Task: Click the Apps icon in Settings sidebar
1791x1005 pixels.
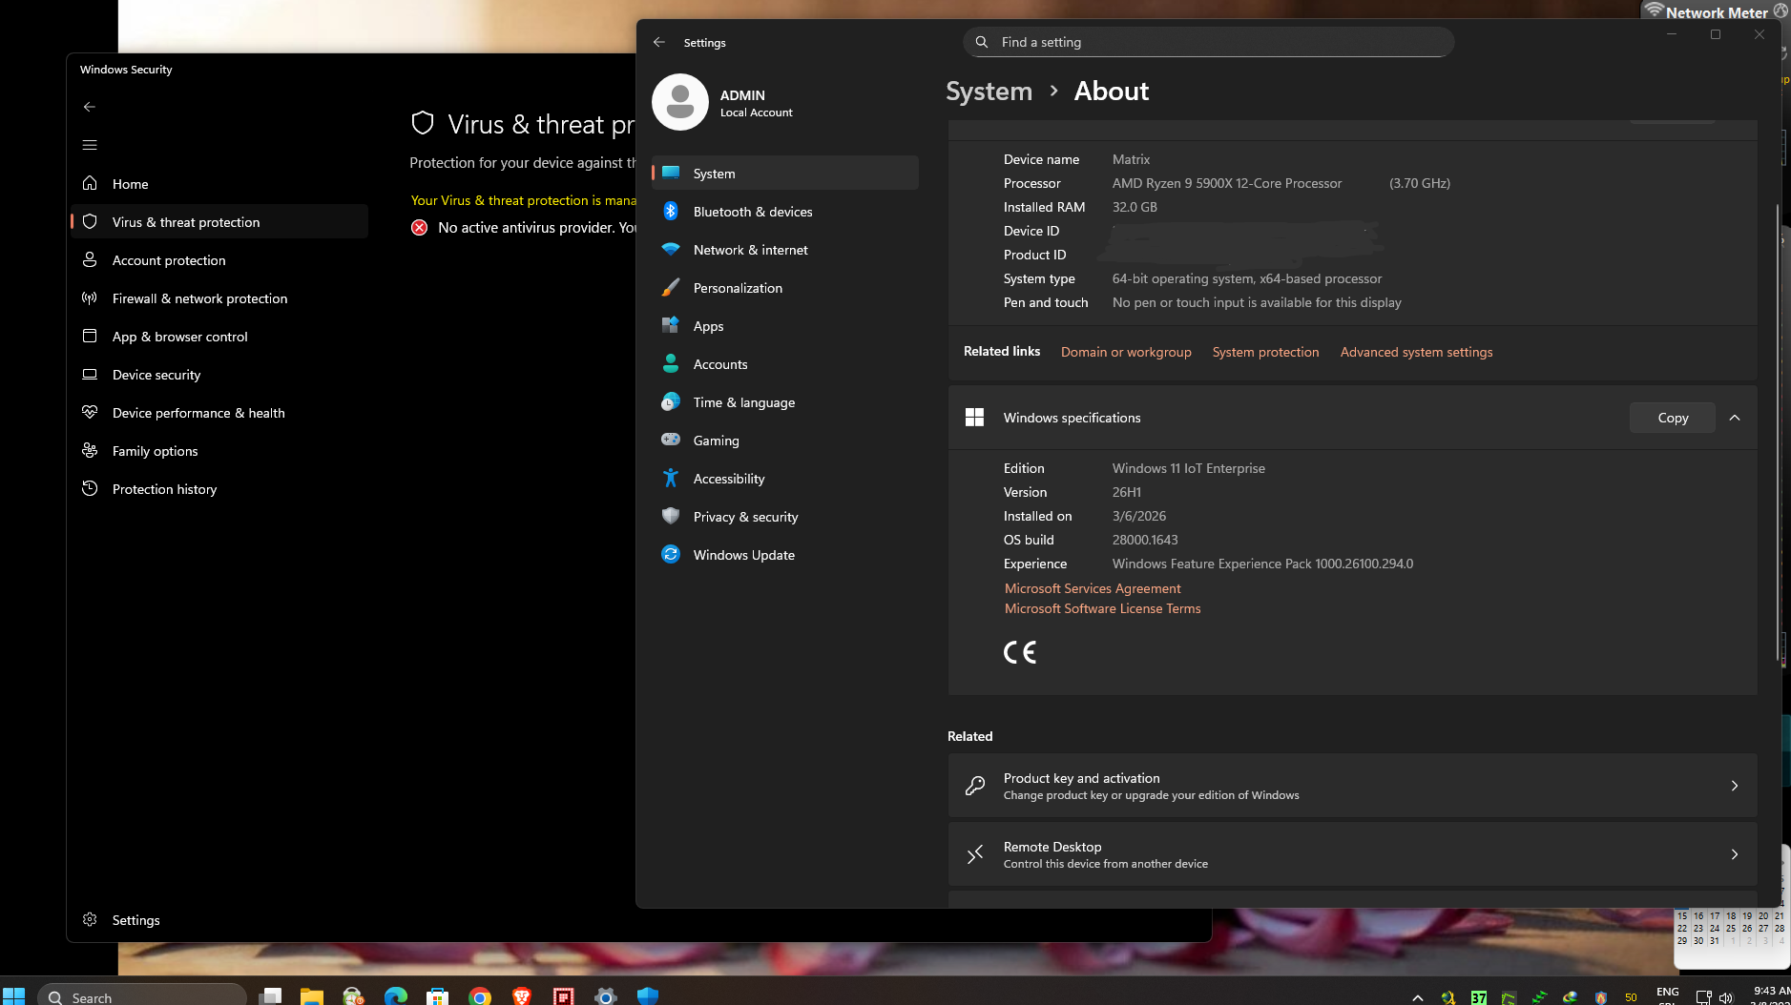Action: pyautogui.click(x=671, y=325)
